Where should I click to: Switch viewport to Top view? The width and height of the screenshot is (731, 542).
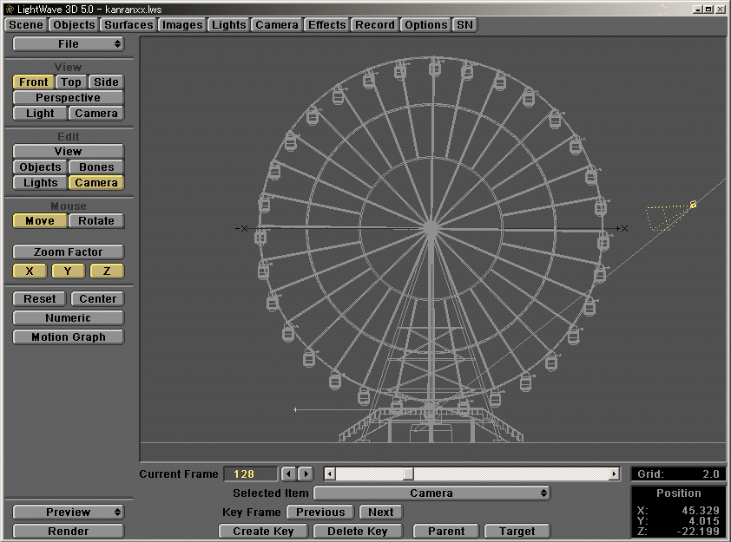click(x=70, y=82)
